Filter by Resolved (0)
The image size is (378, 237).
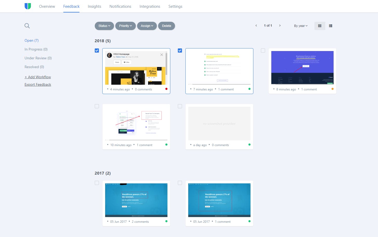pyautogui.click(x=34, y=67)
